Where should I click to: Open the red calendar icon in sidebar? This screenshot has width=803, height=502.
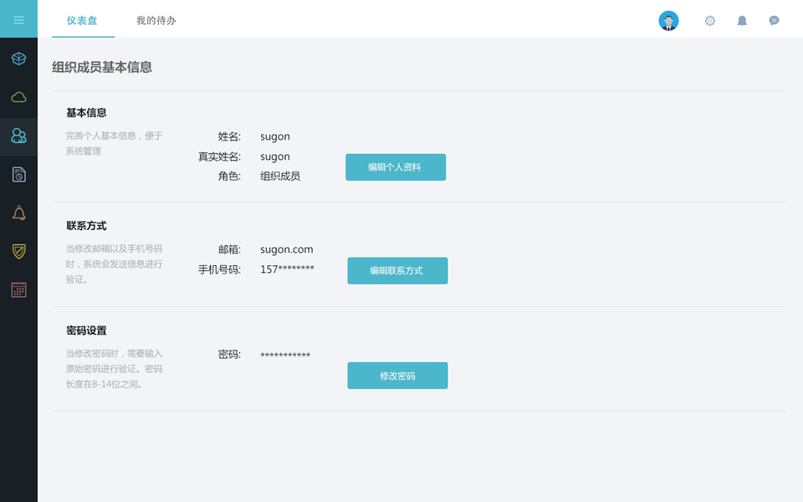[x=18, y=289]
